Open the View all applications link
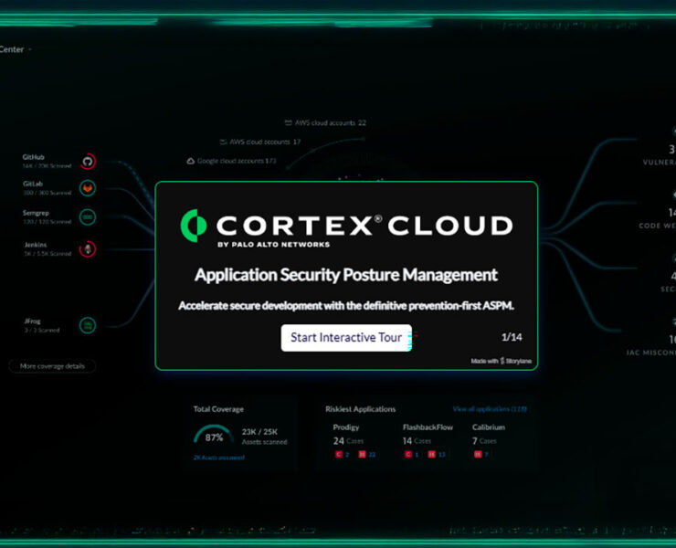676x548 pixels. [x=490, y=409]
